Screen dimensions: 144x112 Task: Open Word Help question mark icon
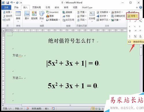141,7
